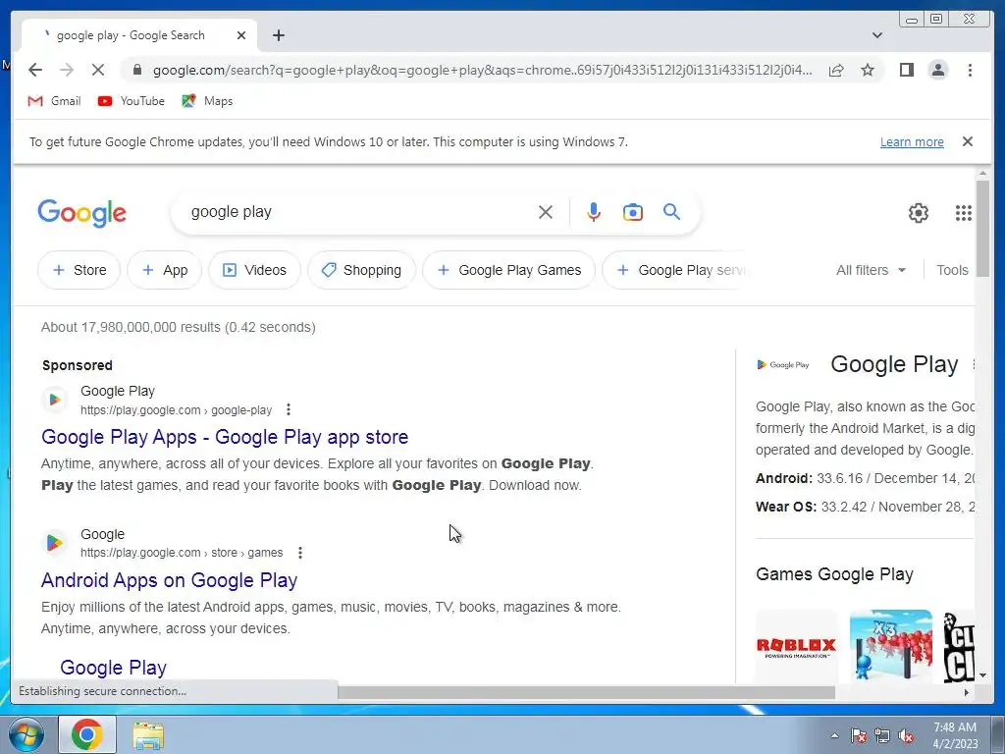
Task: Stop loading the page
Action: click(97, 70)
